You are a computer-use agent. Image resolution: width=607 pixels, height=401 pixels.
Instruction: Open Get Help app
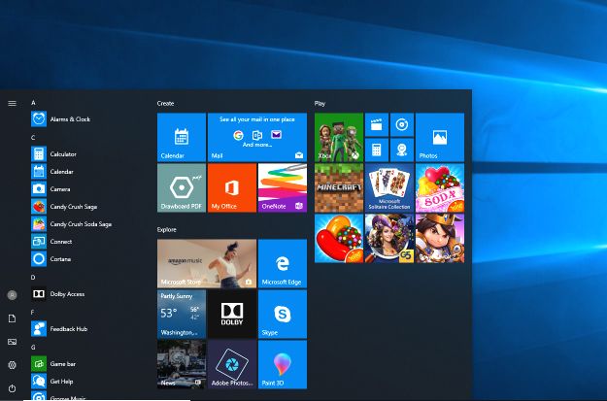[x=52, y=382]
